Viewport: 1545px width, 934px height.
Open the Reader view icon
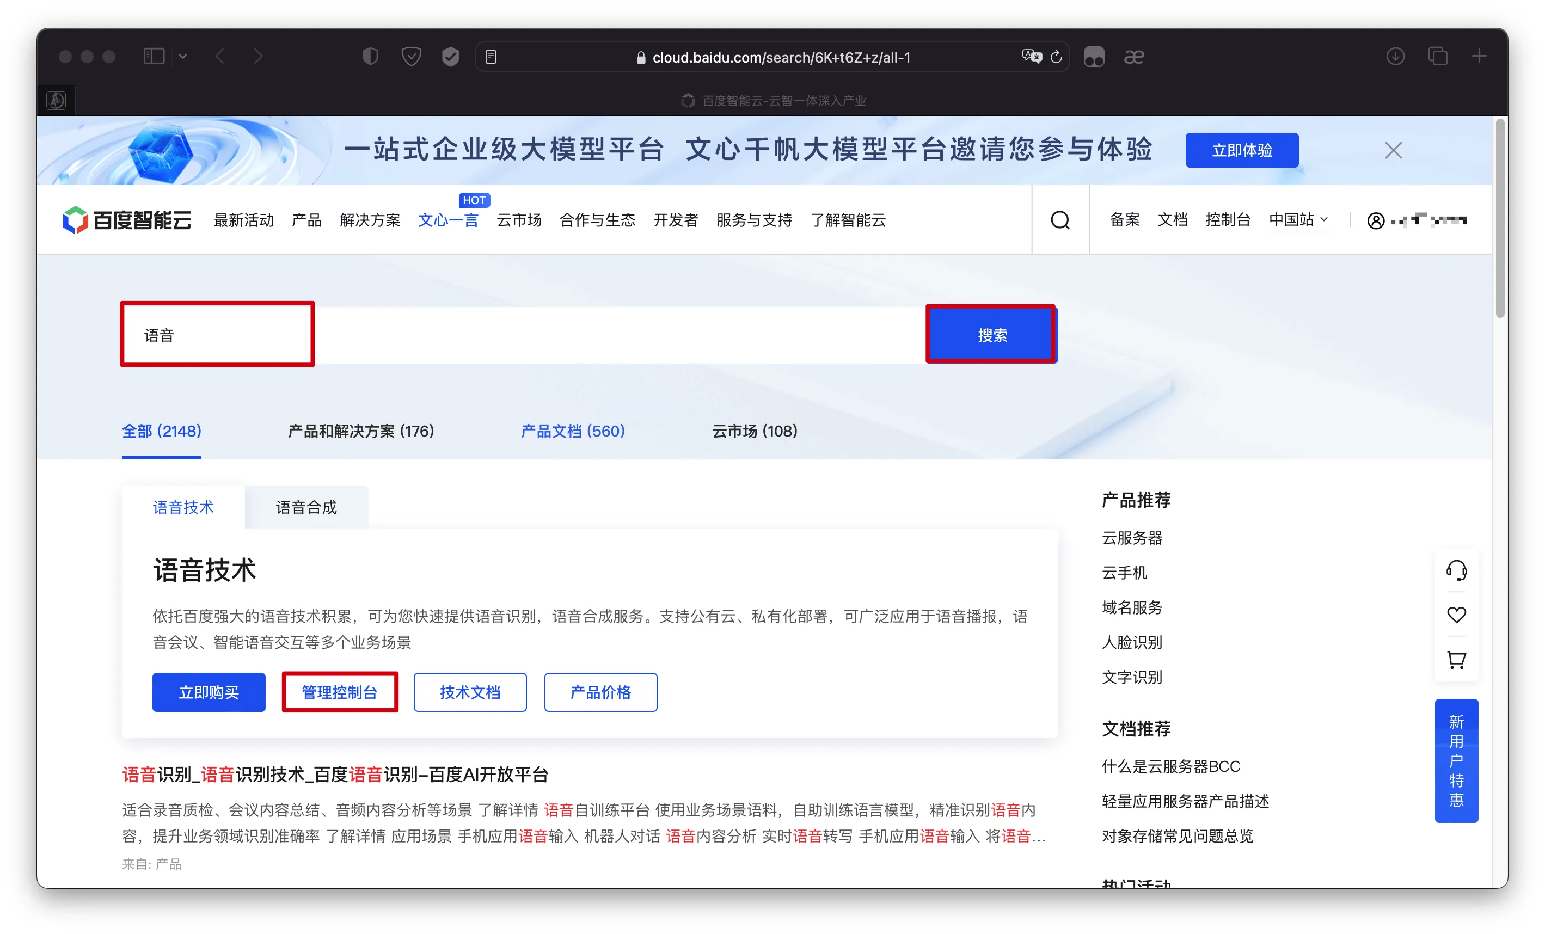pos(491,57)
